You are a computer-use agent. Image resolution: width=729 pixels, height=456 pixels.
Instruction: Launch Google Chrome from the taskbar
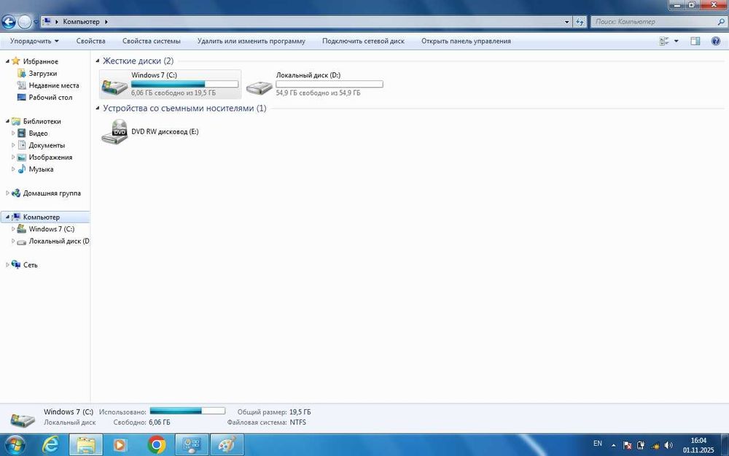pyautogui.click(x=157, y=445)
